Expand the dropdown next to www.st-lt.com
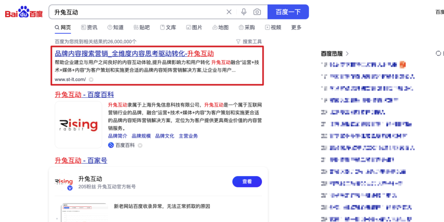Screen dimensions: 444x222 [x=91, y=80]
